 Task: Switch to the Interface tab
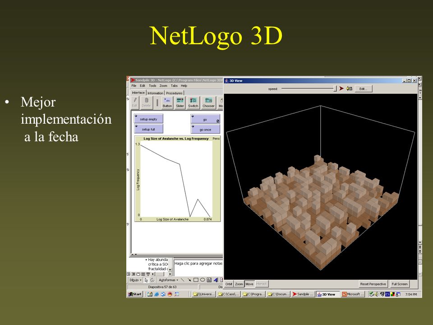point(138,93)
